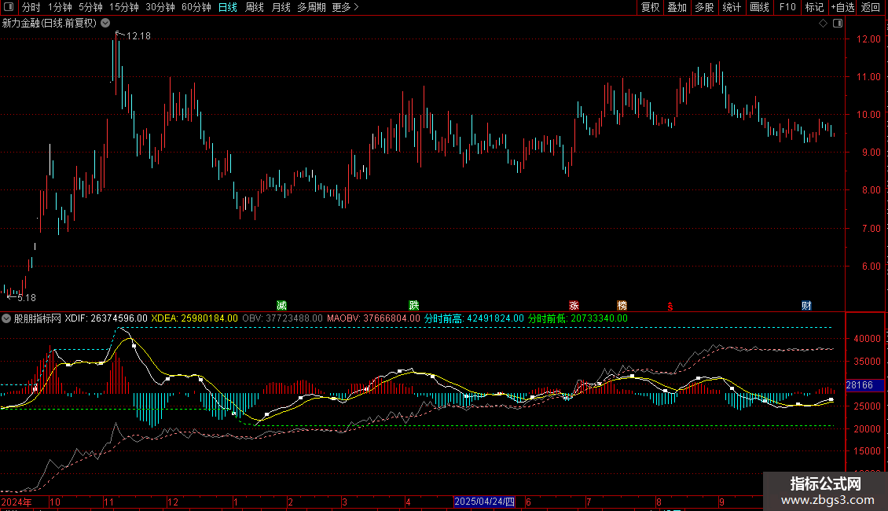Select the 日线 daily tab
Viewport: 888px width, 511px height.
pos(228,7)
